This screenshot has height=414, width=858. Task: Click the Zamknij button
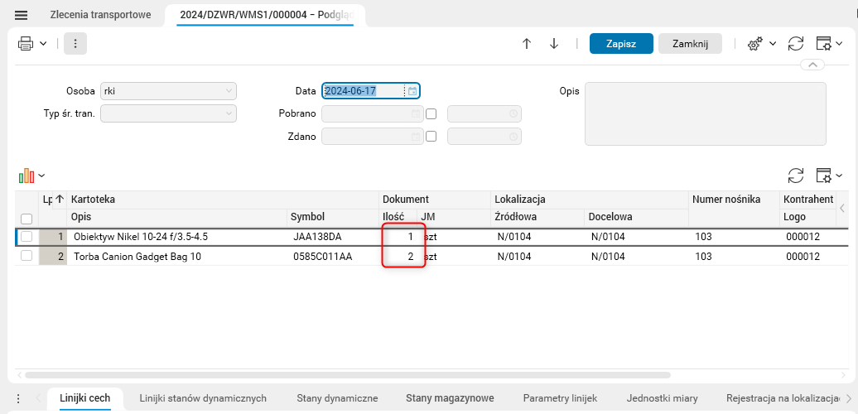tap(690, 44)
